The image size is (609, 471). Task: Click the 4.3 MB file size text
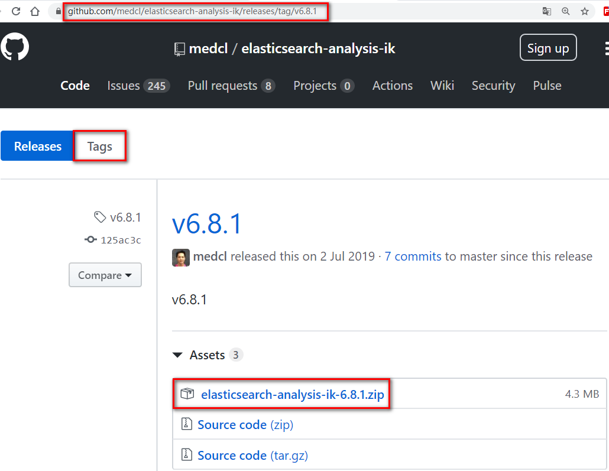click(582, 394)
